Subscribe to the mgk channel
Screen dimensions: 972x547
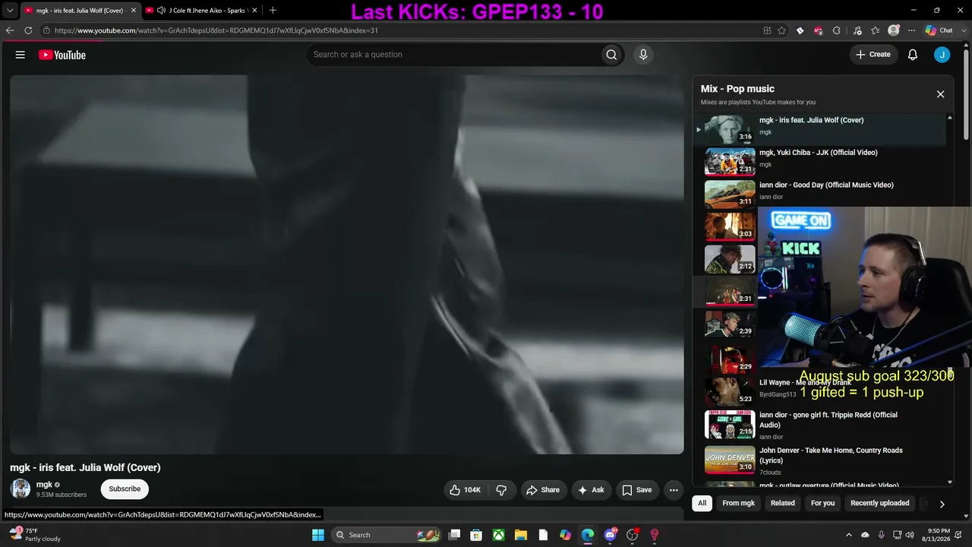pos(125,489)
